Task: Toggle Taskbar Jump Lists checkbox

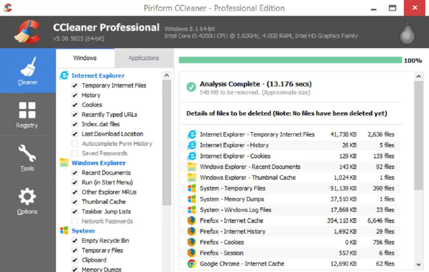Action: (x=75, y=212)
